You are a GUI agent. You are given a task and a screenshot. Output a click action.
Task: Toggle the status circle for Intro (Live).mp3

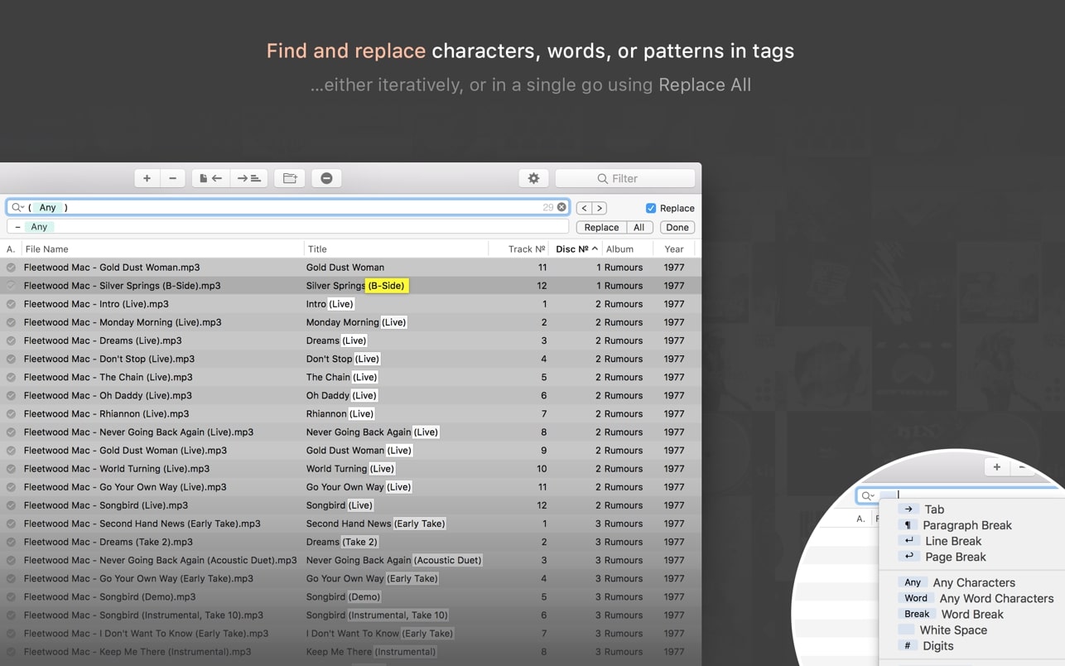click(x=11, y=304)
